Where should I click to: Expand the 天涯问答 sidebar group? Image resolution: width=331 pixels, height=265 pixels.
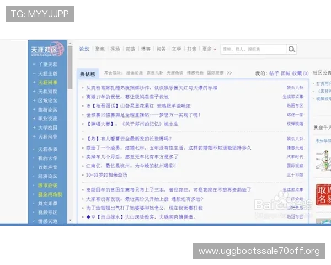[x=34, y=136]
